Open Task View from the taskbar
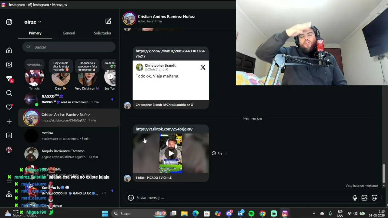 [x=173, y=214]
